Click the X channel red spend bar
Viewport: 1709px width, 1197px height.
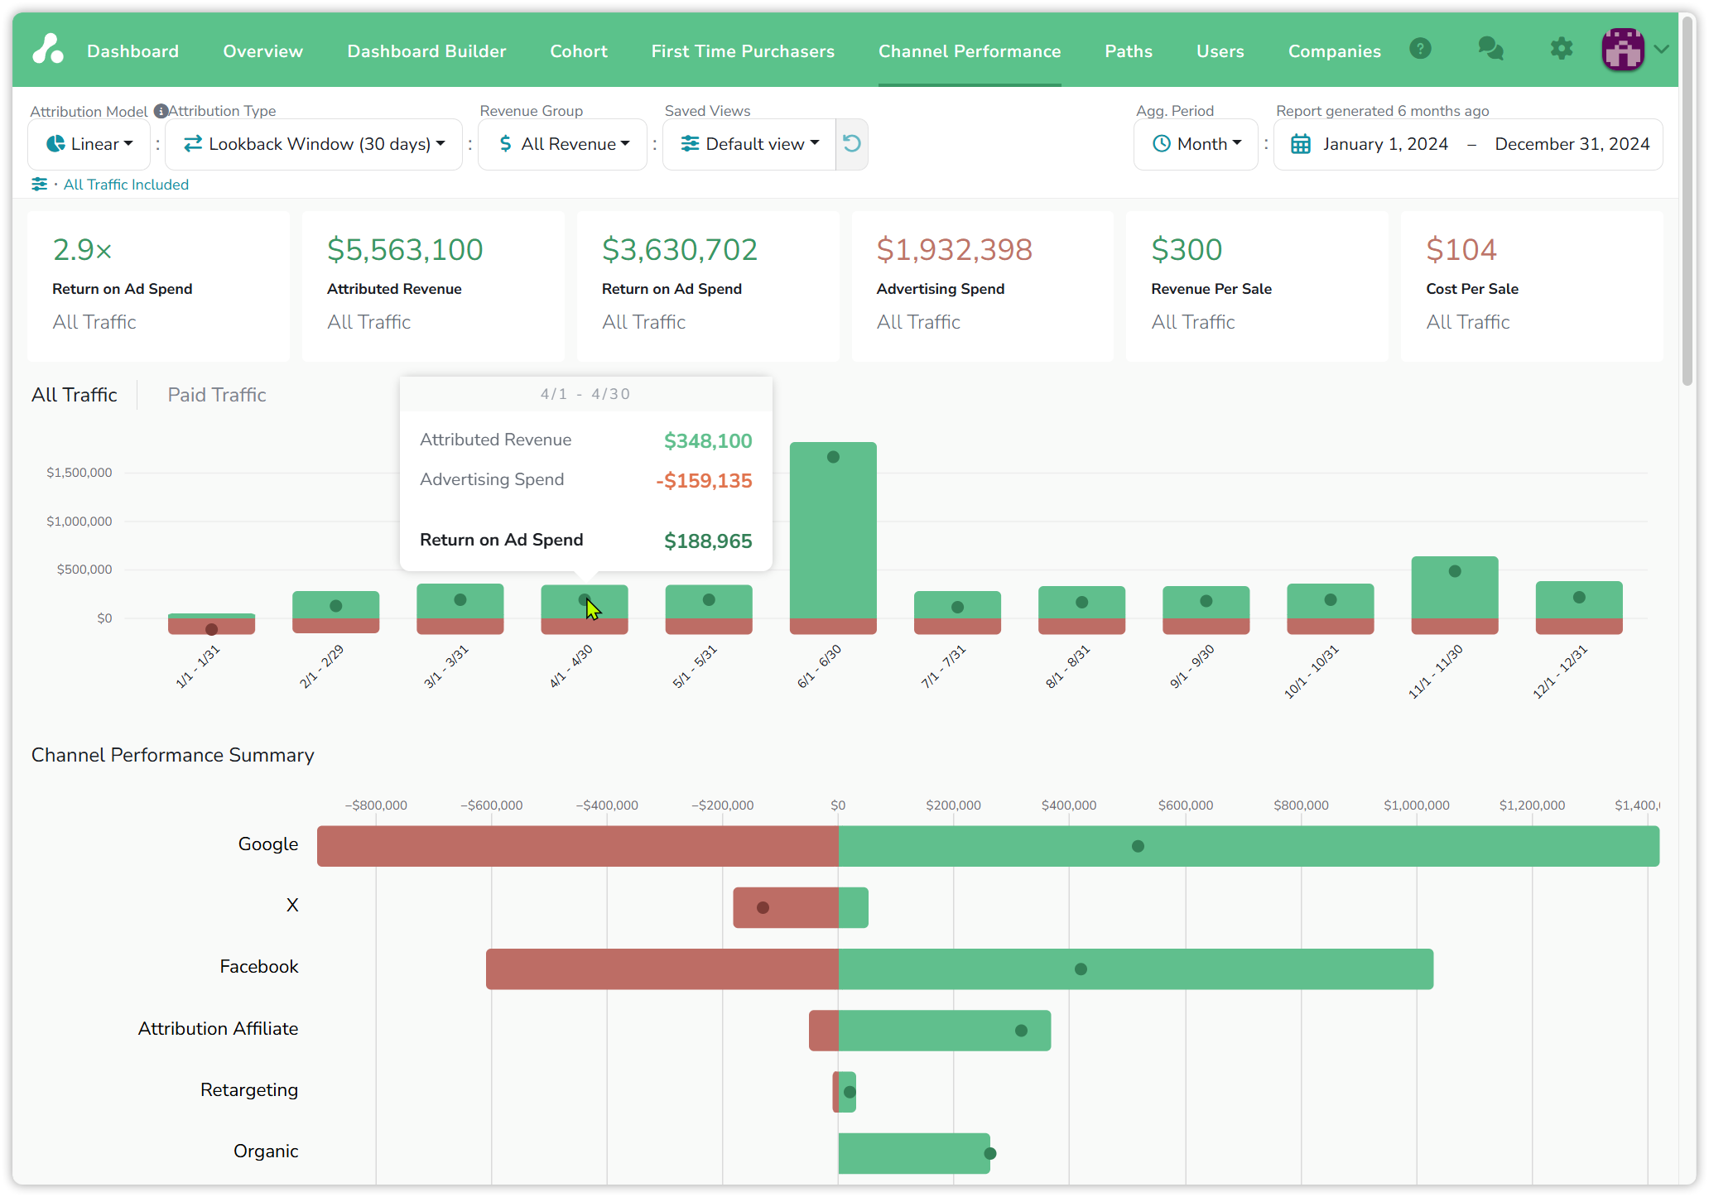point(786,907)
